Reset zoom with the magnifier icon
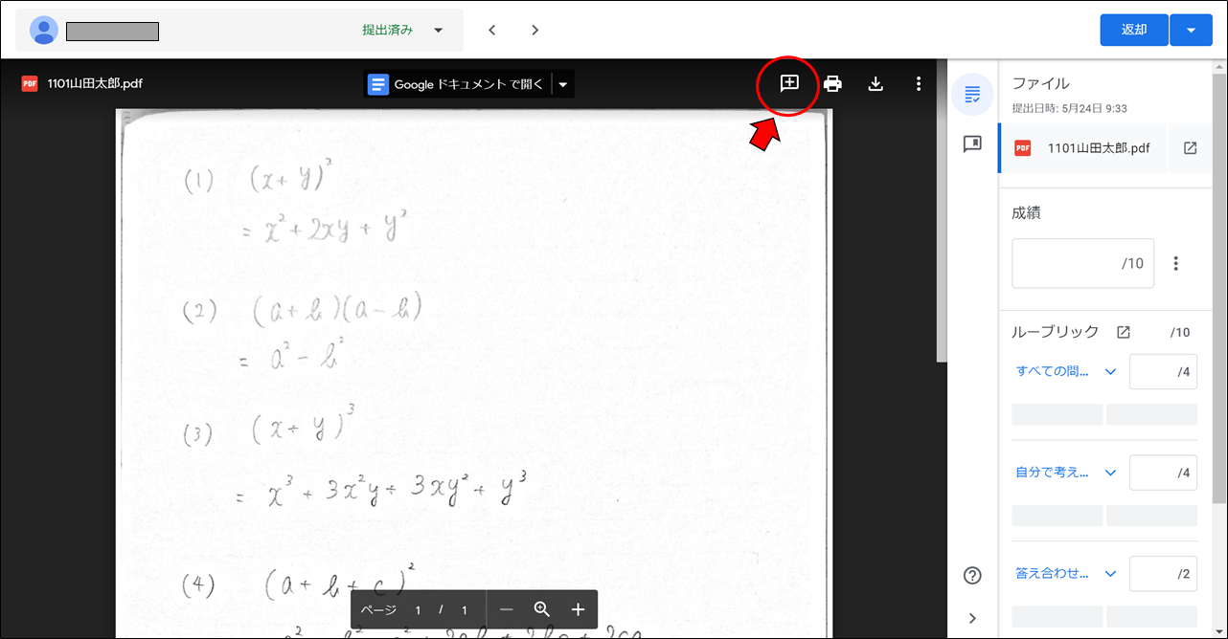This screenshot has width=1228, height=639. [542, 609]
